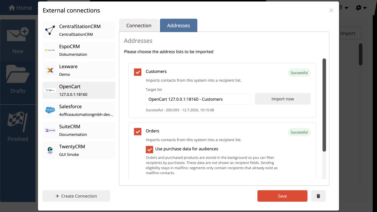Click the Addresses section heading
The image size is (377, 212).
pyautogui.click(x=138, y=41)
